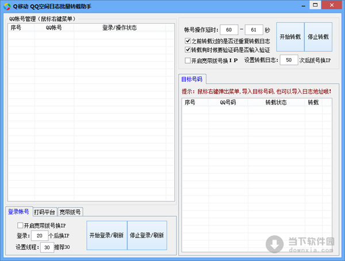Click the 转载状态 column header
Screen dimensions: 345x261
[x=275, y=102]
